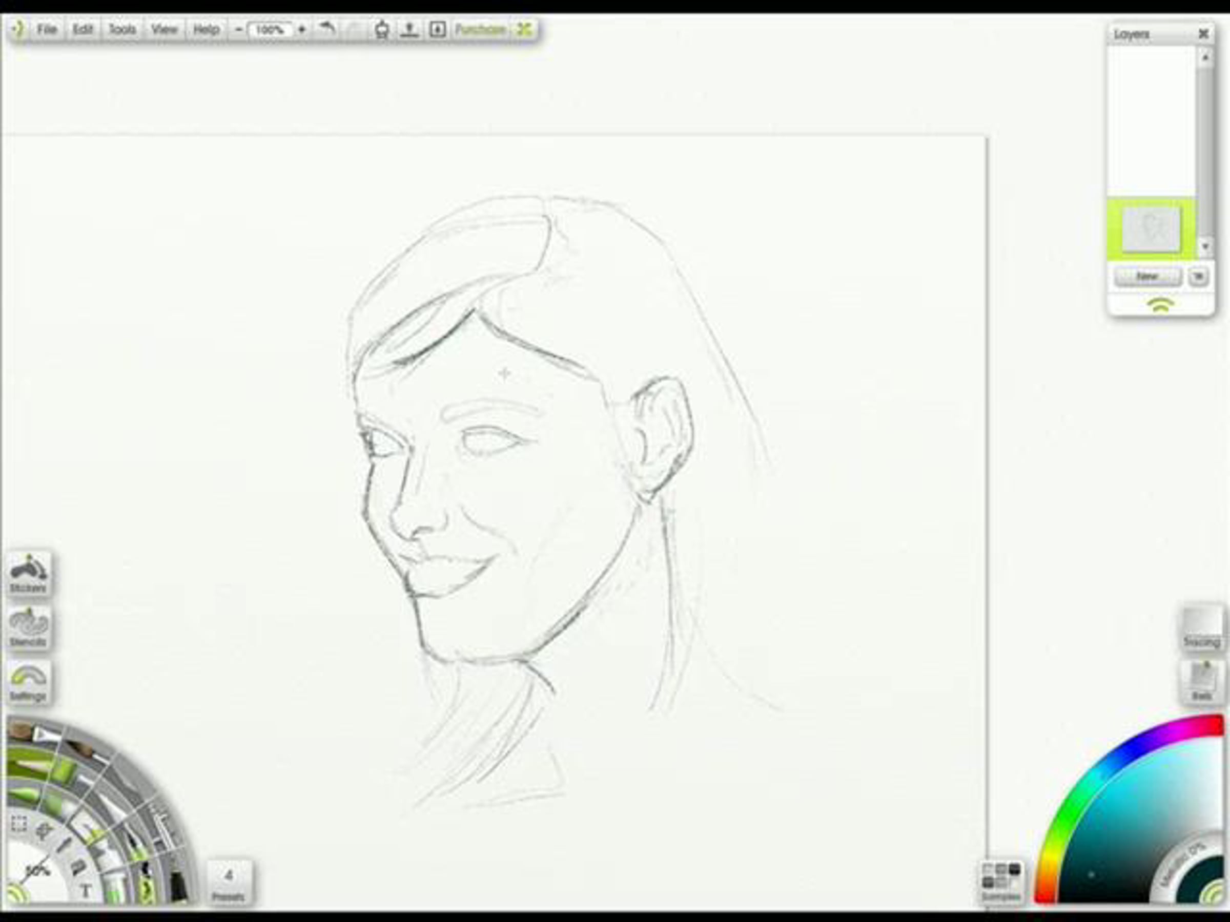Viewport: 1230px width, 922px height.
Task: Click the 100% zoom value field
Action: [x=270, y=30]
